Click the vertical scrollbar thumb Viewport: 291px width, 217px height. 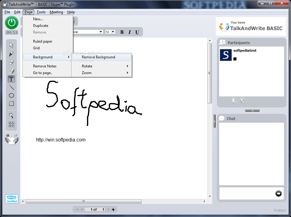[209, 73]
